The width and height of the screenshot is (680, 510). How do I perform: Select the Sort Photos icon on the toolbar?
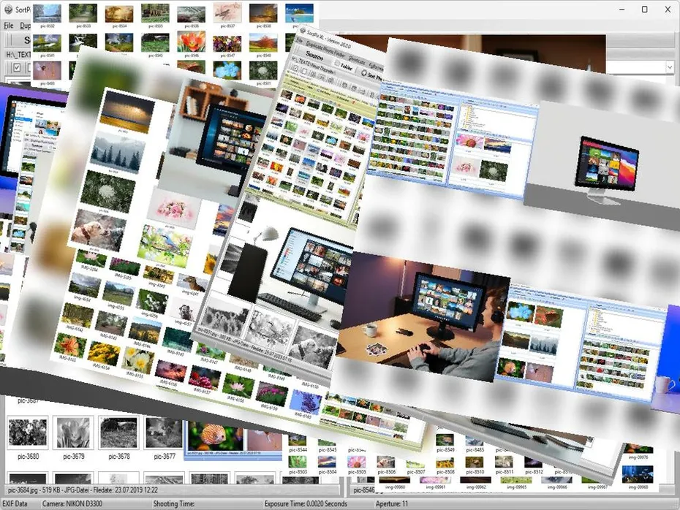point(365,73)
